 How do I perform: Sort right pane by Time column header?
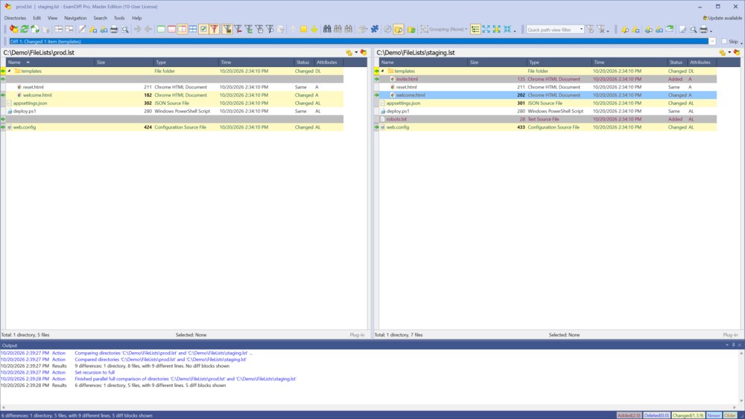point(629,63)
